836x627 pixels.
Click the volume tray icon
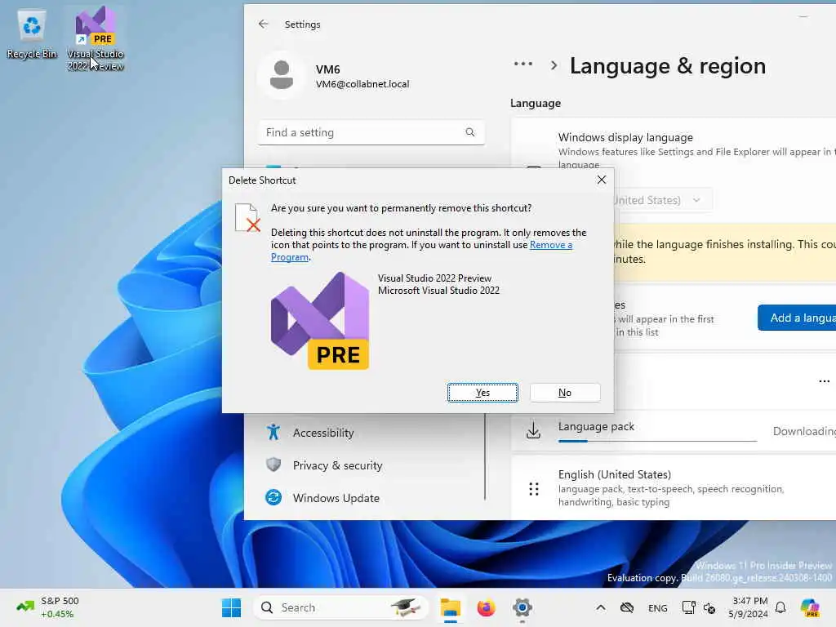[x=709, y=607]
